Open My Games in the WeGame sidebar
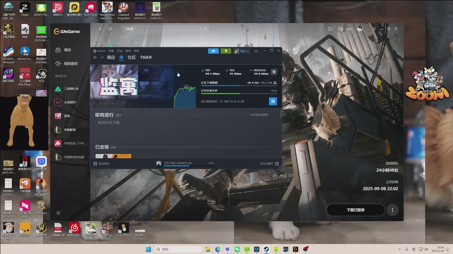The width and height of the screenshot is (453, 254). [67, 63]
